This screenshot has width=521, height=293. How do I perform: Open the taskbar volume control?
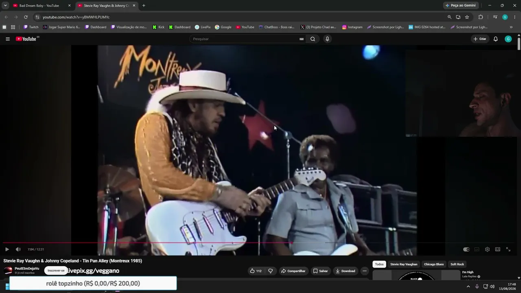493,286
